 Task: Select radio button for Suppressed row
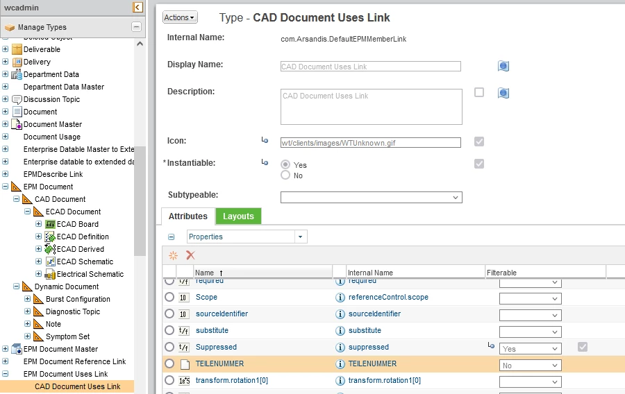point(169,347)
